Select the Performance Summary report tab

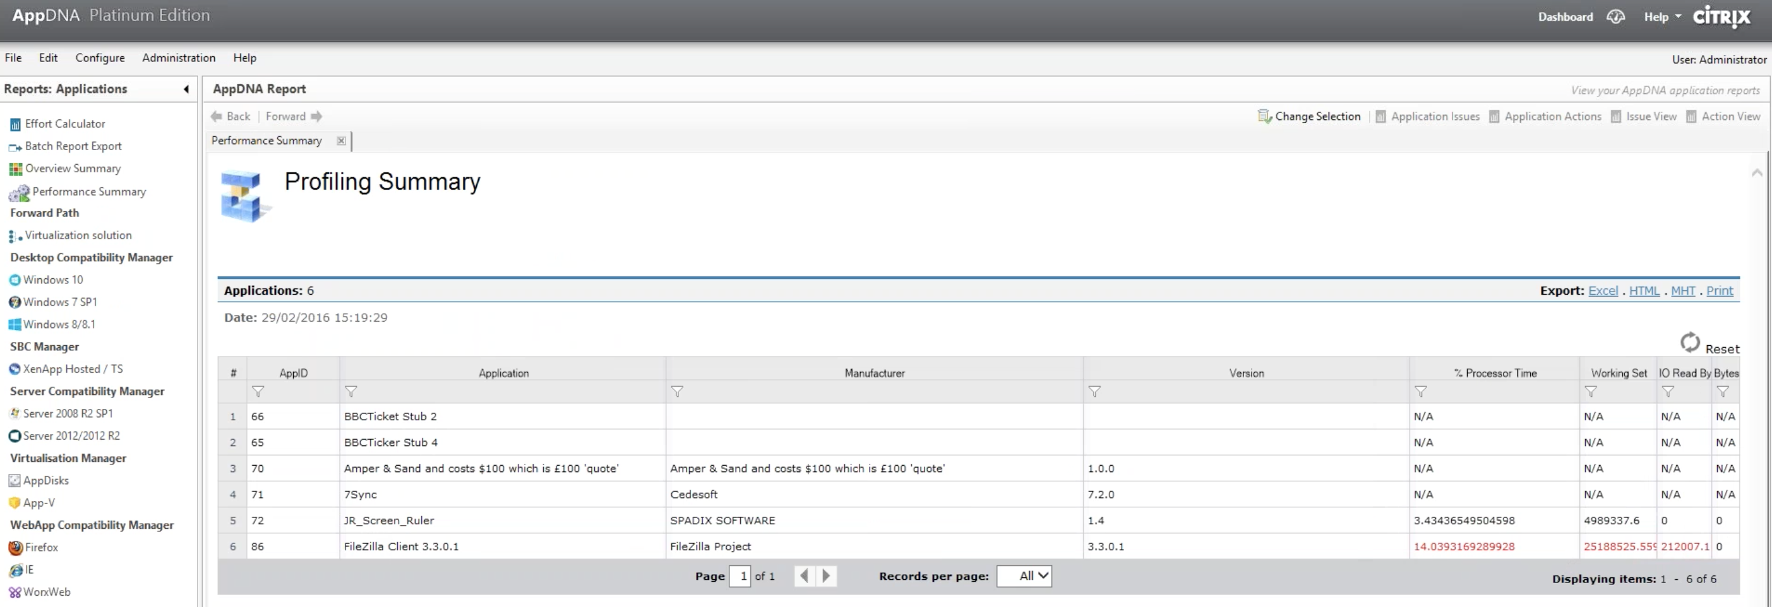266,141
